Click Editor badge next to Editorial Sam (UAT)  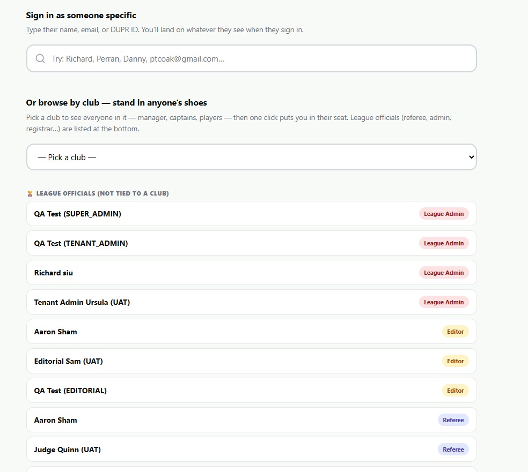point(455,361)
